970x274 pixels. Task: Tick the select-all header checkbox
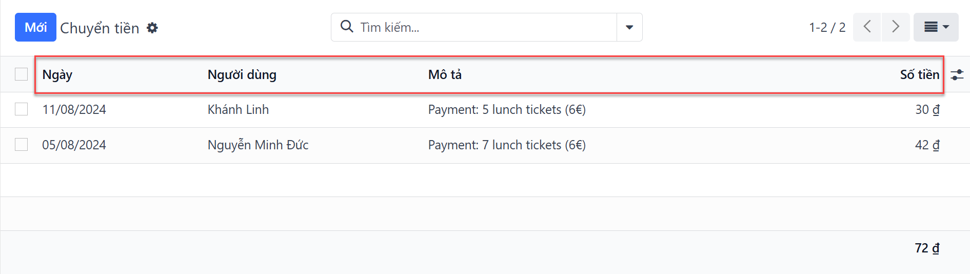point(21,74)
